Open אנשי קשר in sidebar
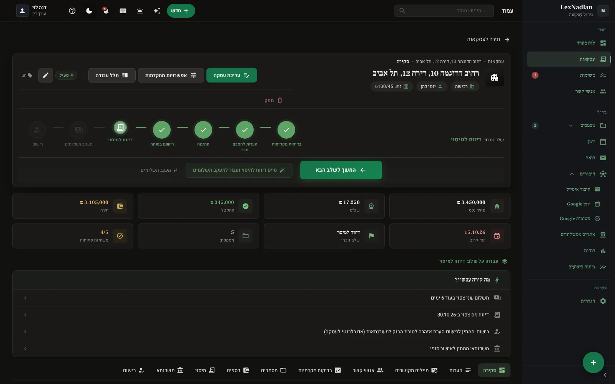The image size is (615, 384). [x=569, y=91]
